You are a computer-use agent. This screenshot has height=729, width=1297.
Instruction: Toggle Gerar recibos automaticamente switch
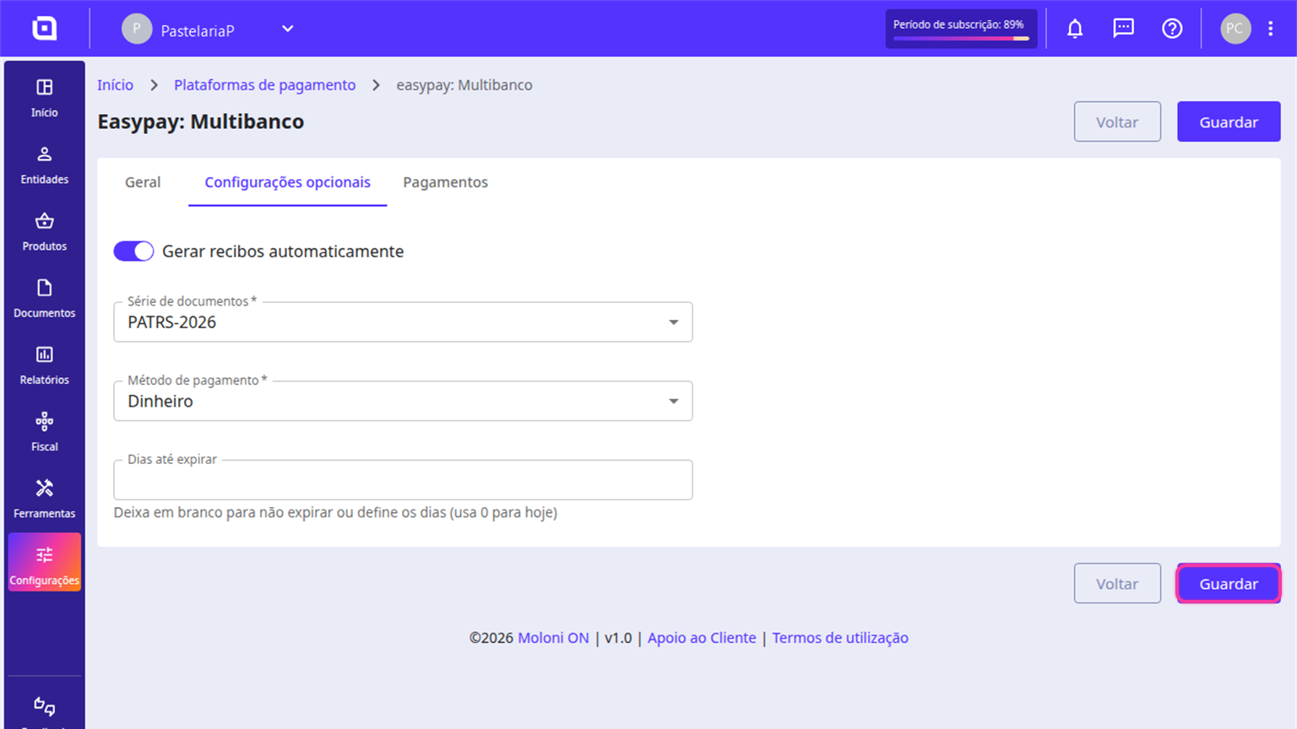133,251
